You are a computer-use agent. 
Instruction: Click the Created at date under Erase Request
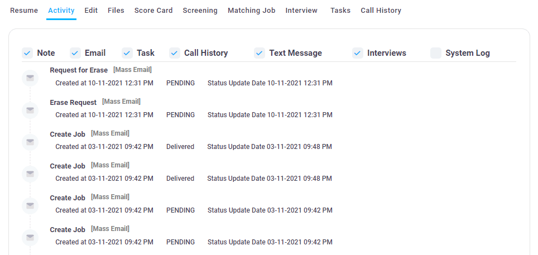click(x=104, y=115)
